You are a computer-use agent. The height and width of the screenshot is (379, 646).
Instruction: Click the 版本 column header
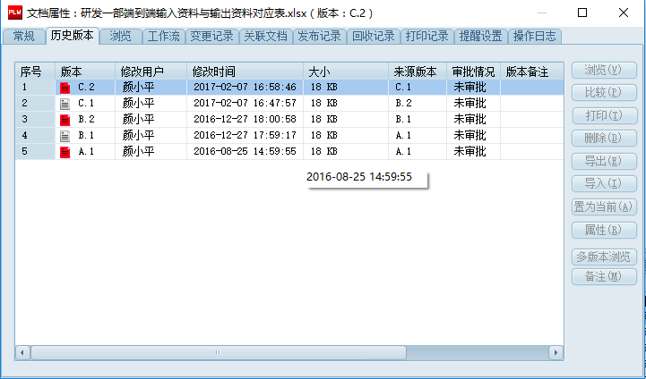click(72, 72)
